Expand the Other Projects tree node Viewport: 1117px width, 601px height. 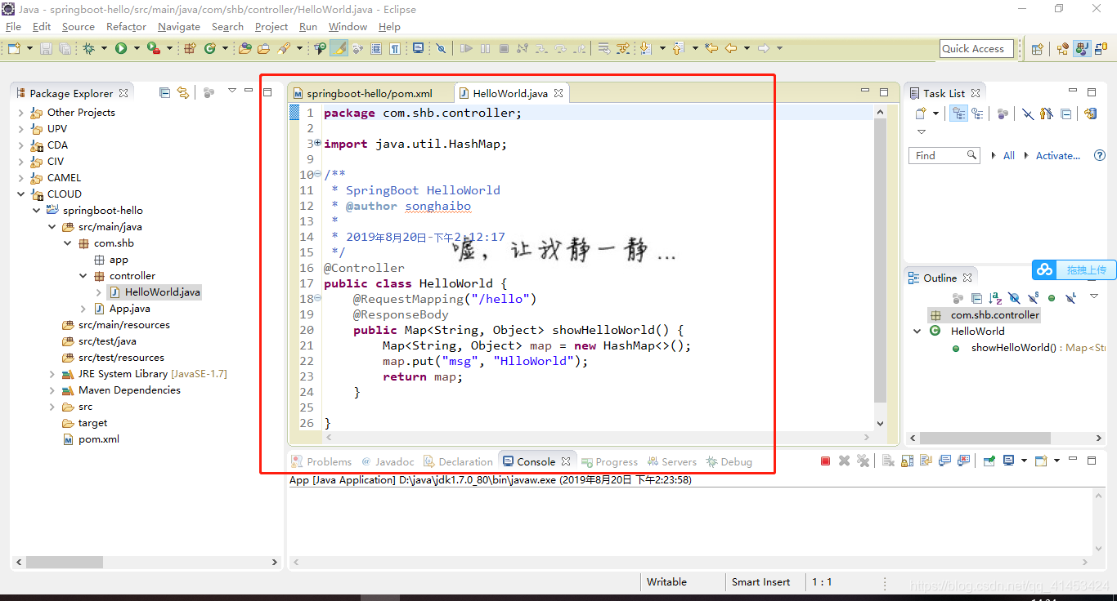tap(21, 113)
